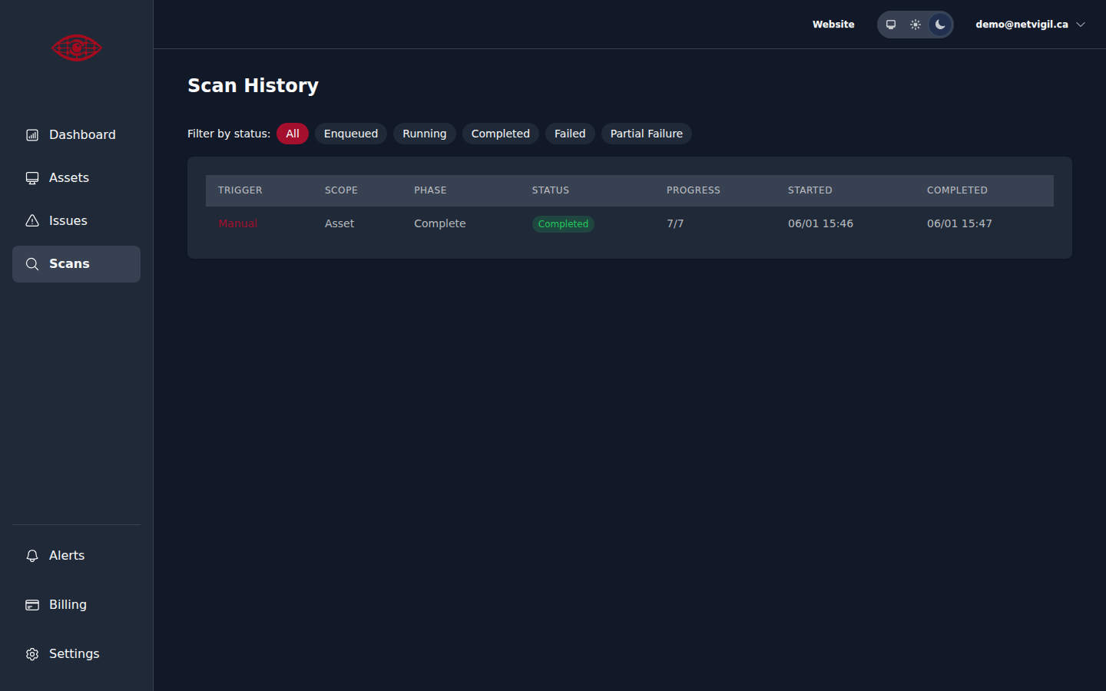Viewport: 1106px width, 691px height.
Task: Open the Assets page
Action: (76, 178)
